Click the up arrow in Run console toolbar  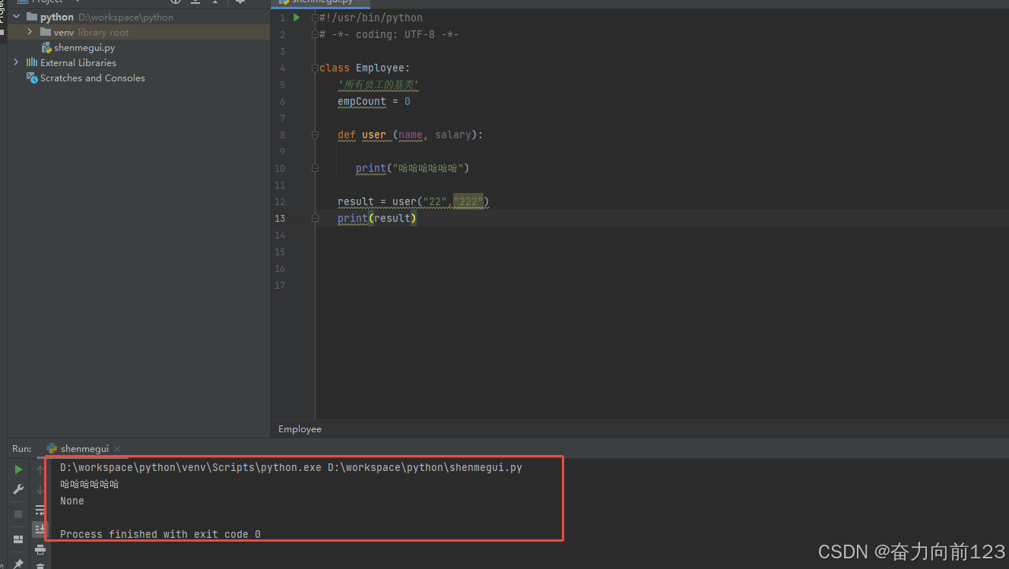click(40, 470)
